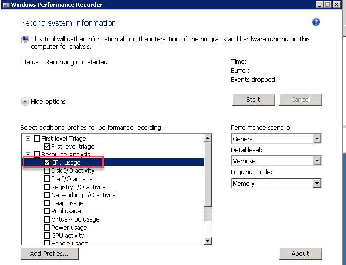The width and height of the screenshot is (346, 265).
Task: Check the Networking I/O activity box
Action: tap(47, 195)
